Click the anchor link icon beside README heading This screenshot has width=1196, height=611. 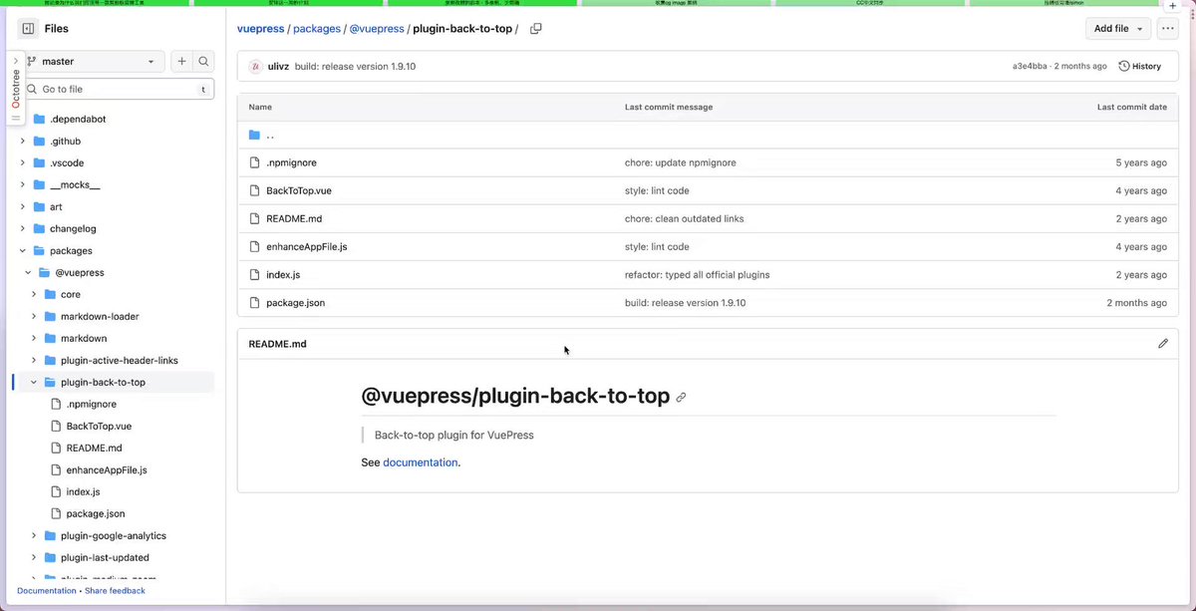click(x=682, y=397)
